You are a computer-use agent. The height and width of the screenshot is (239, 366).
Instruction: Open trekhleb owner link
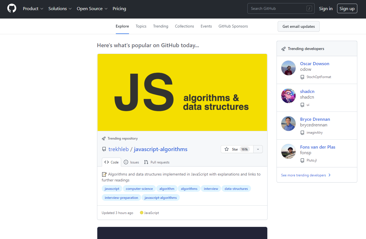pyautogui.click(x=119, y=149)
